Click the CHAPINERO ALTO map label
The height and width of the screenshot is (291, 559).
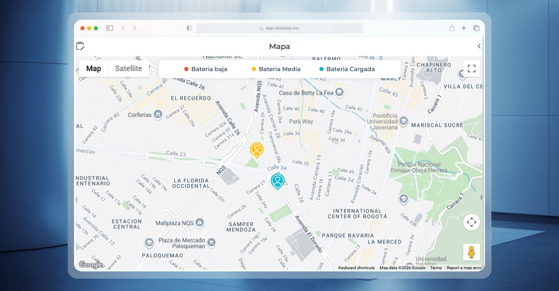(434, 68)
